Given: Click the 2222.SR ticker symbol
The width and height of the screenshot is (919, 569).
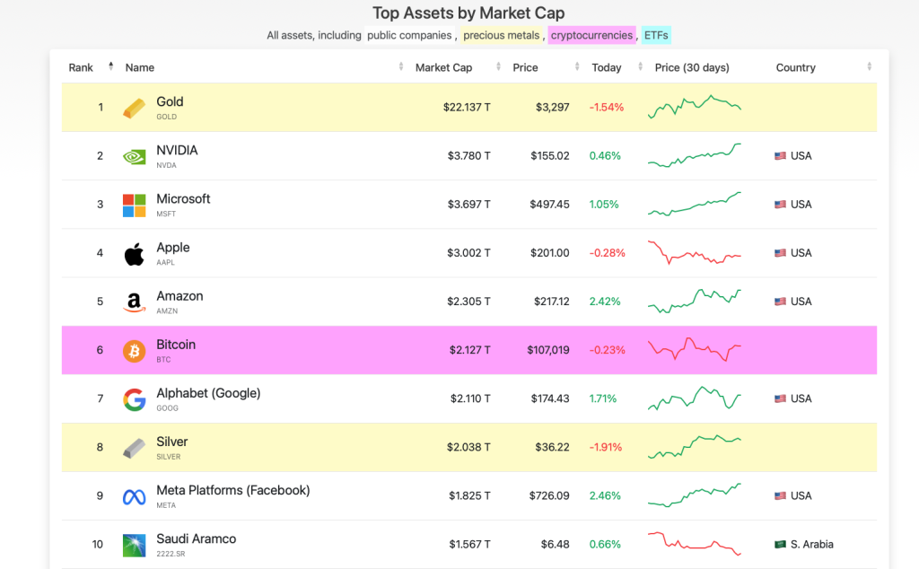Looking at the screenshot, I should click(171, 553).
